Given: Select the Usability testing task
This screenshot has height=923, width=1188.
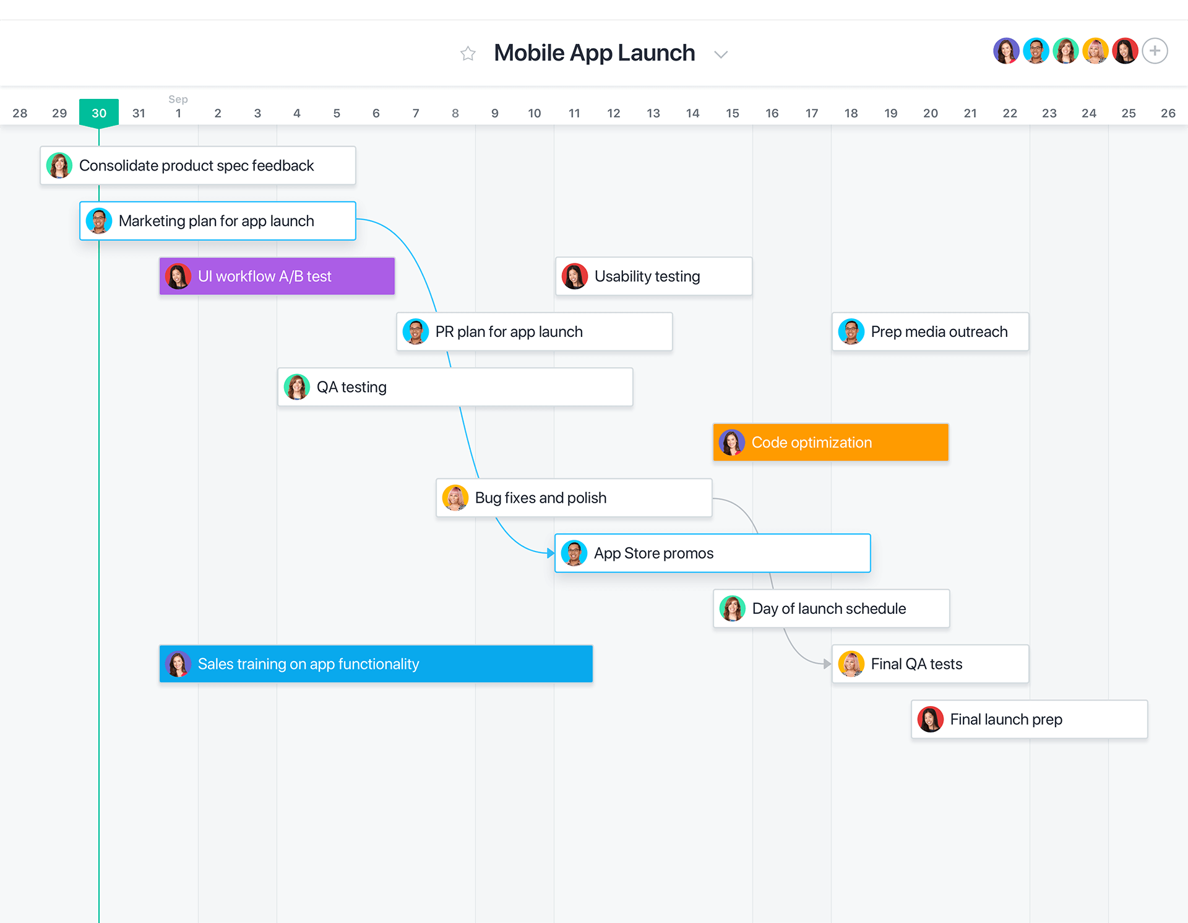Looking at the screenshot, I should coord(653,276).
